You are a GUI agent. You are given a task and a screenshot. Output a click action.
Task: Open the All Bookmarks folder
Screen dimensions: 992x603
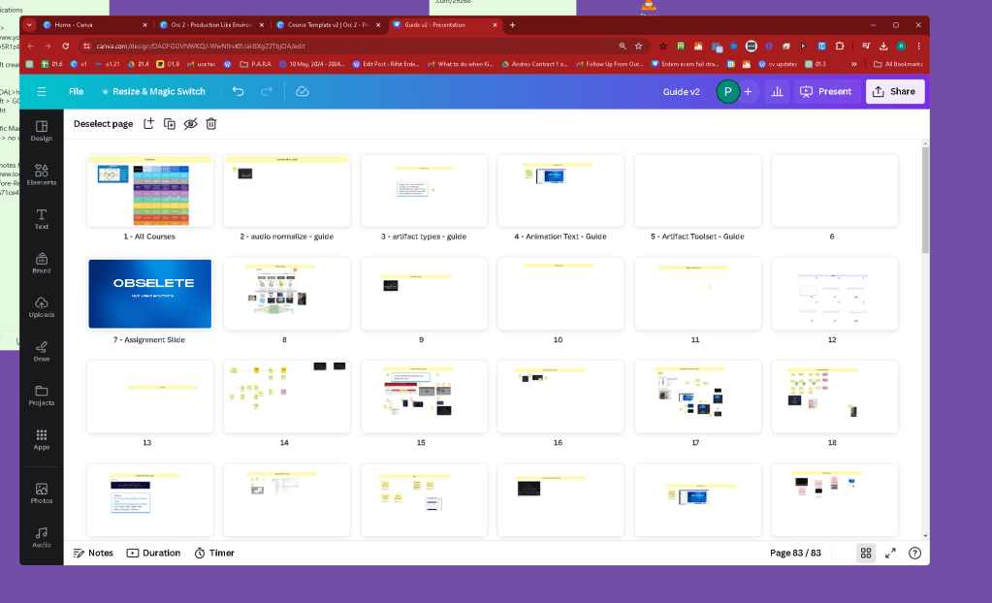click(898, 64)
